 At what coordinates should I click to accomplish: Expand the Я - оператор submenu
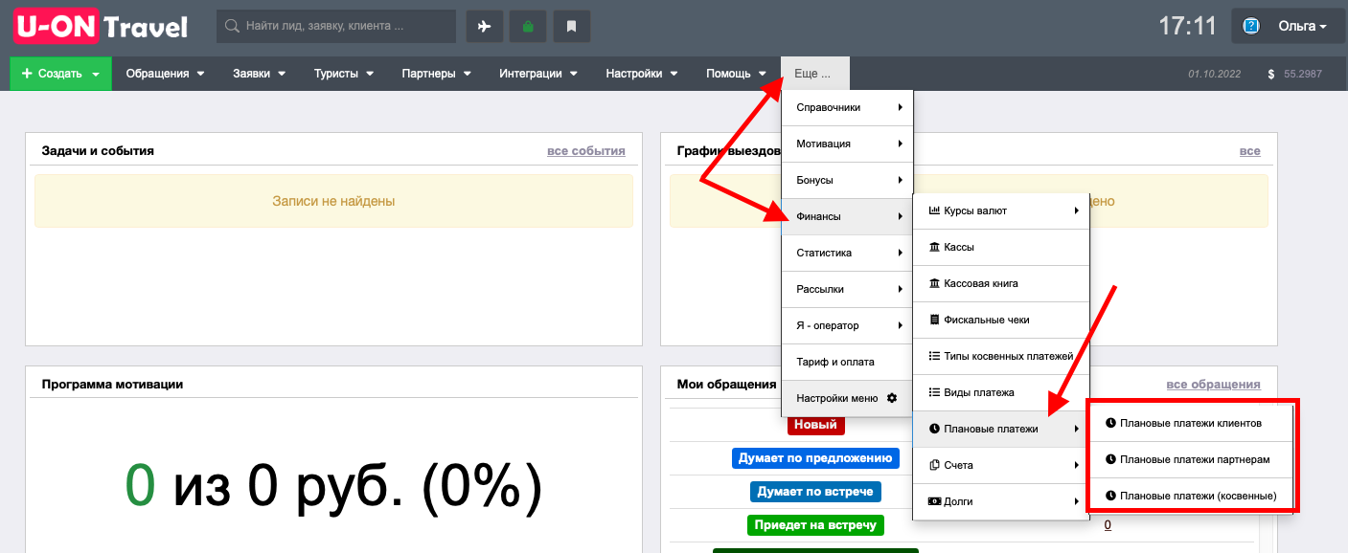click(x=847, y=325)
